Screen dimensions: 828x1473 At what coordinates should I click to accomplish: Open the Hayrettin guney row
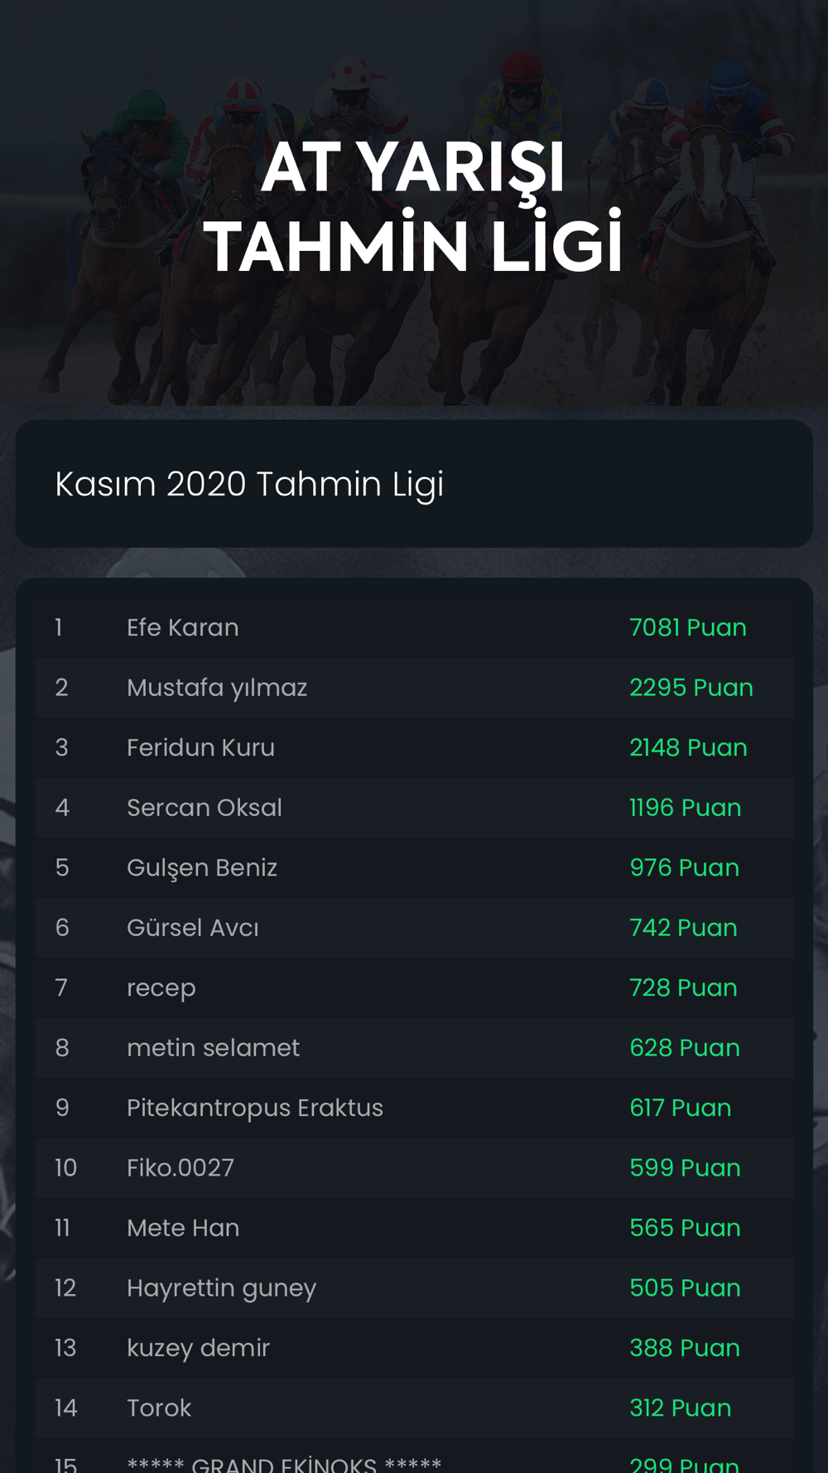coord(414,1288)
